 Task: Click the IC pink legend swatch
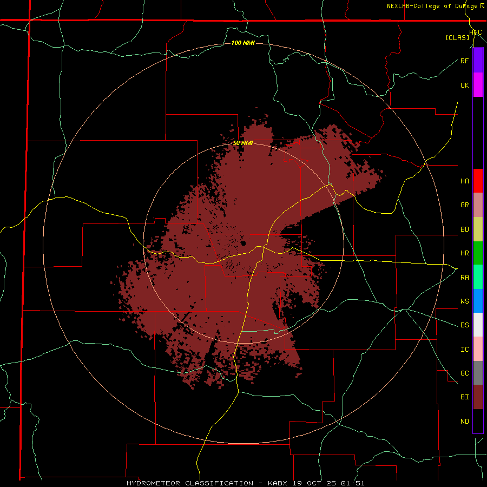pos(478,349)
